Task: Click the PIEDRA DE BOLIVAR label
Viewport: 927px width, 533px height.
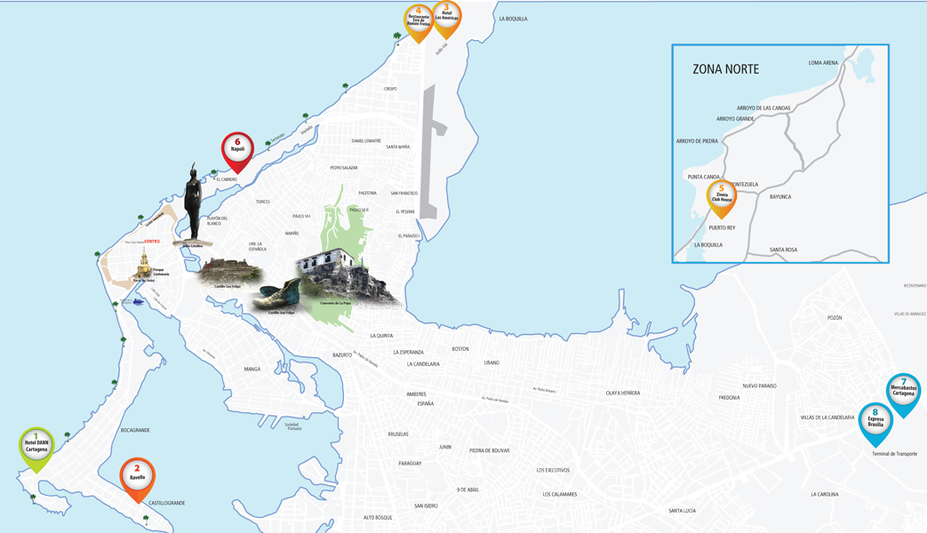Action: pyautogui.click(x=490, y=450)
